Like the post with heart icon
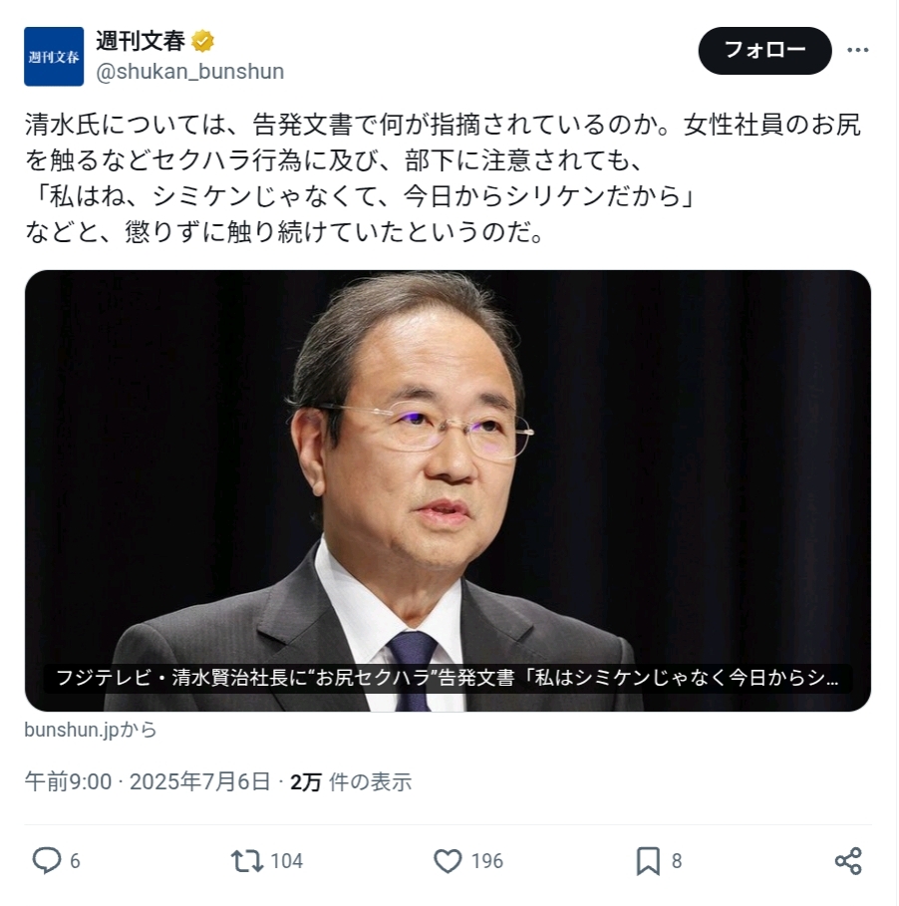The image size is (899, 906). 448,860
